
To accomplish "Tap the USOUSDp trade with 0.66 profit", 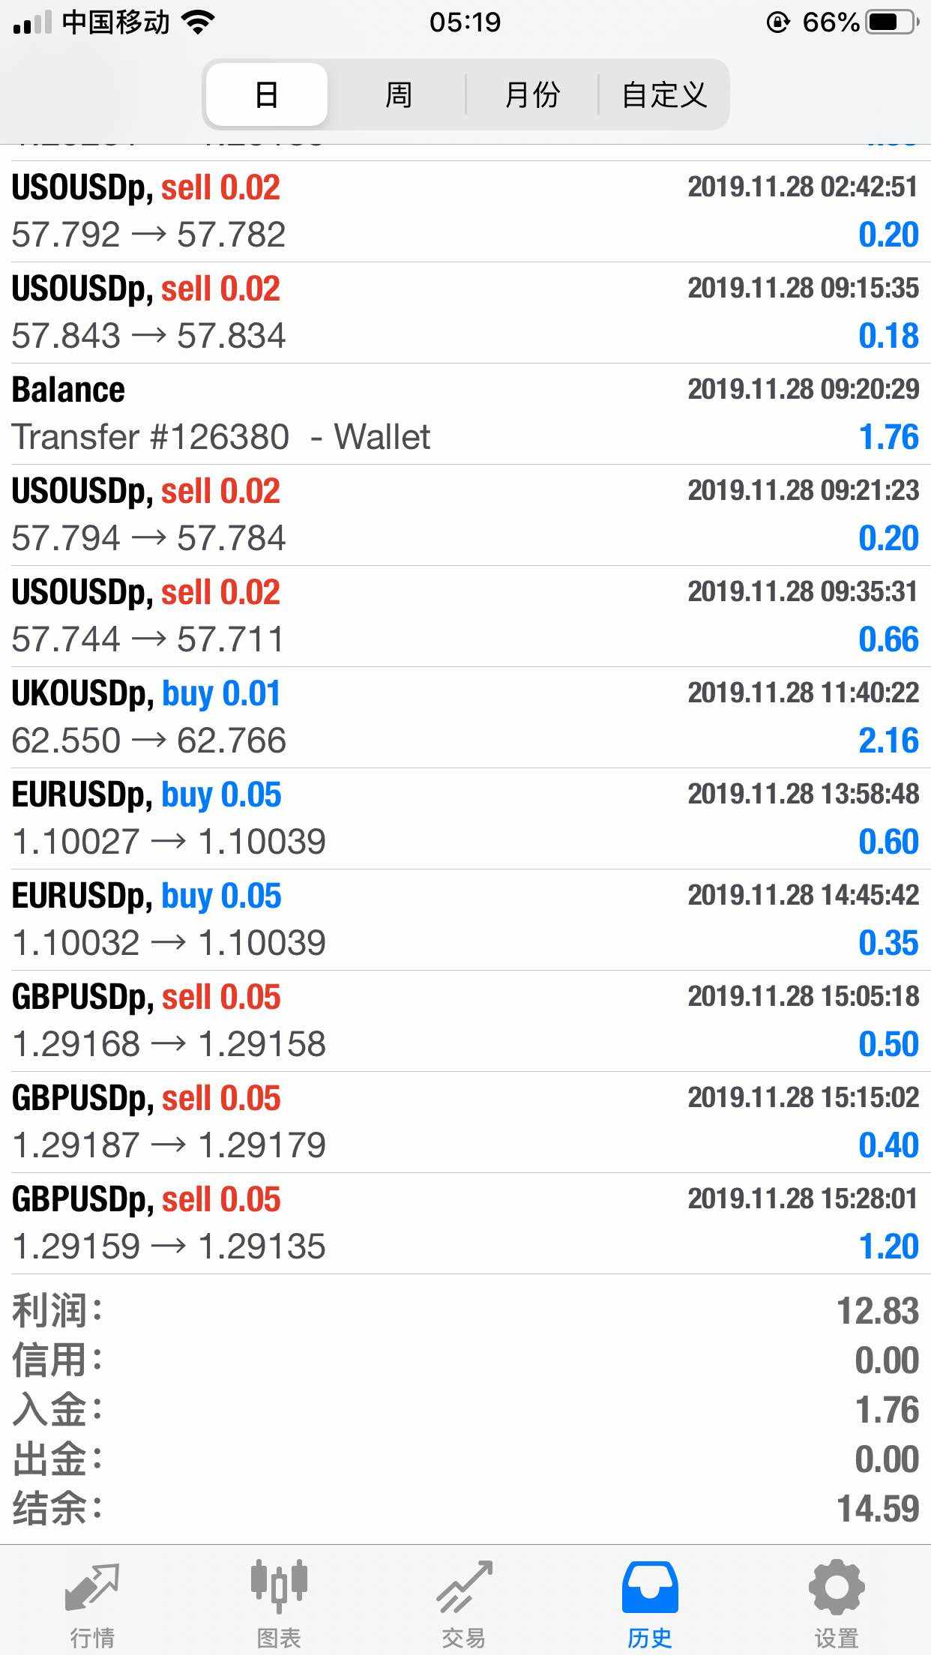I will click(x=465, y=616).
